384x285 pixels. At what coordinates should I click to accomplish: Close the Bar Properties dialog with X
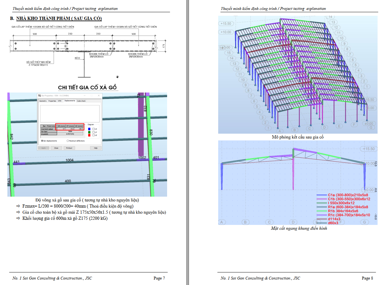(99, 95)
